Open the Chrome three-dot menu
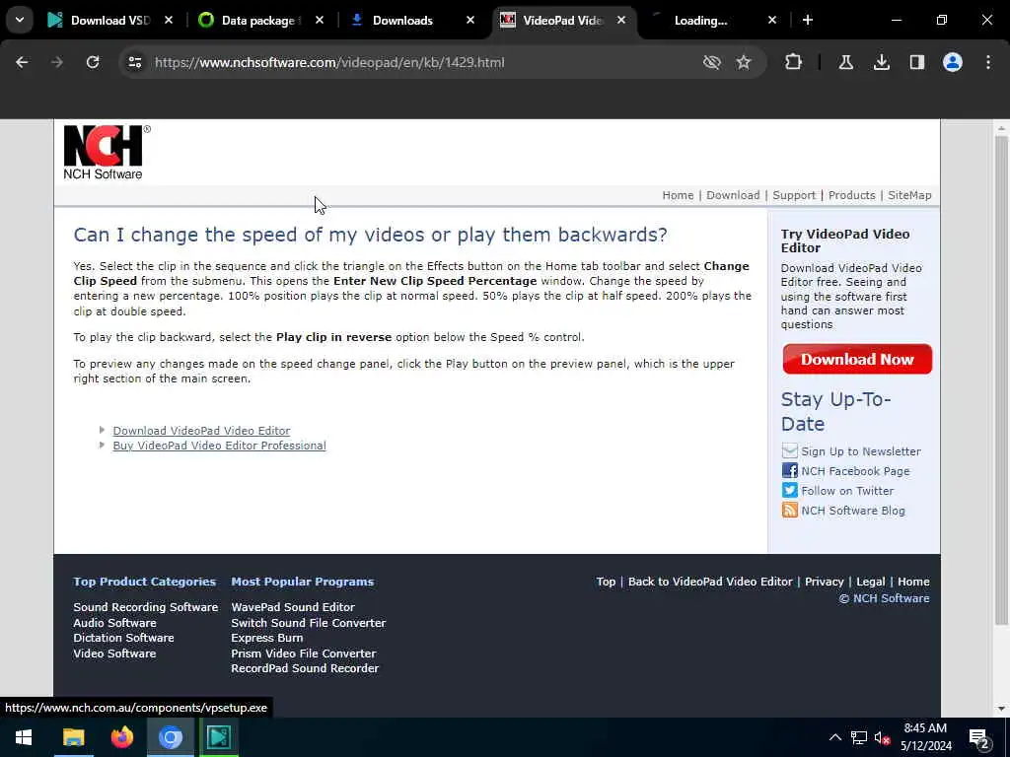 click(988, 62)
